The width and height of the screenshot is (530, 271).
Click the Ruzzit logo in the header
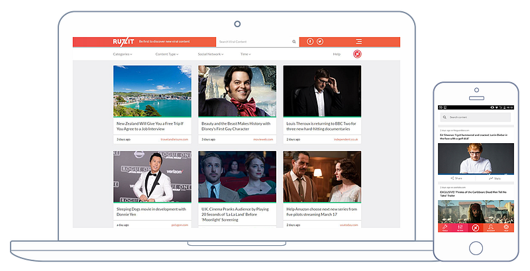coord(123,42)
